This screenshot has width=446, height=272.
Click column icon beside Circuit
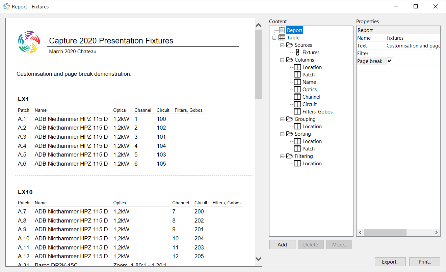pyautogui.click(x=297, y=104)
